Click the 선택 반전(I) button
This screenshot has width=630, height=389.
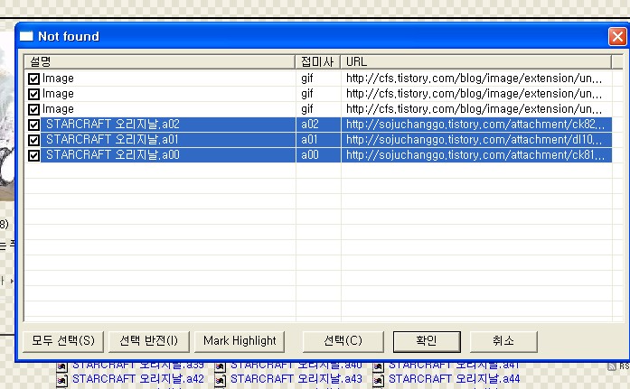click(148, 341)
